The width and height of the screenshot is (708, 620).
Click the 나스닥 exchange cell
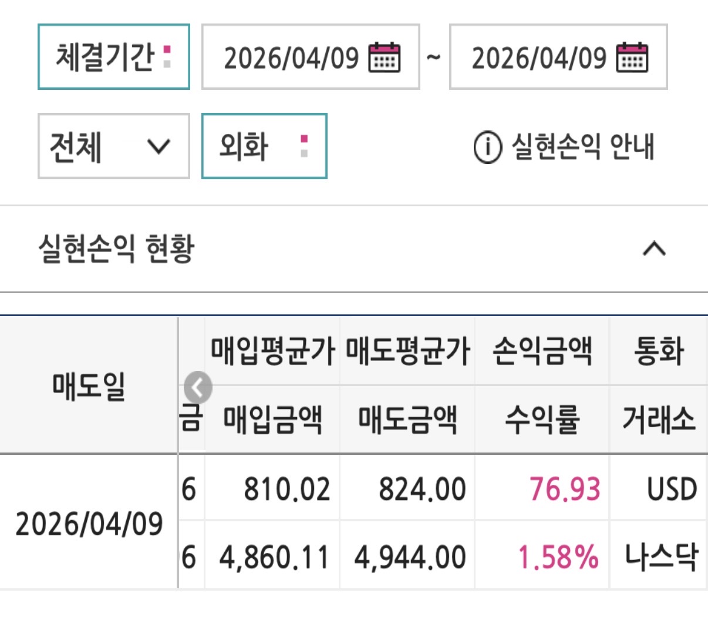pyautogui.click(x=660, y=557)
